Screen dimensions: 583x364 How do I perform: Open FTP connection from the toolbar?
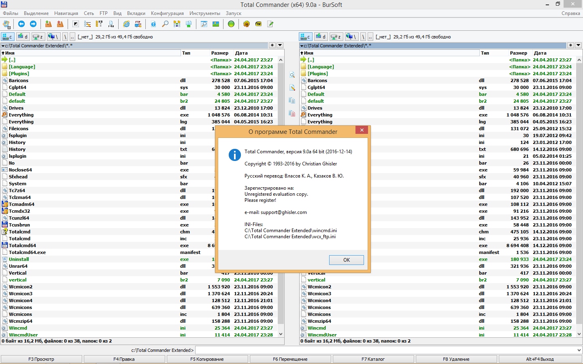point(138,24)
